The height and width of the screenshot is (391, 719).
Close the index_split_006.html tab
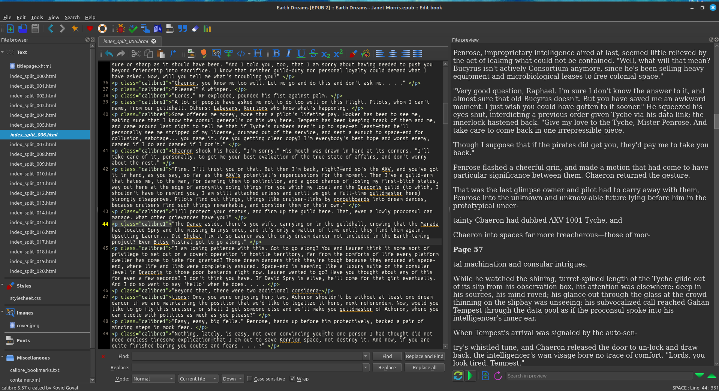pyautogui.click(x=154, y=41)
